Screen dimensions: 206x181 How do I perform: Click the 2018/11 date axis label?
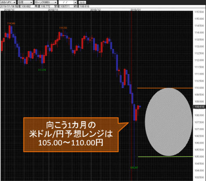tap(53, 10)
